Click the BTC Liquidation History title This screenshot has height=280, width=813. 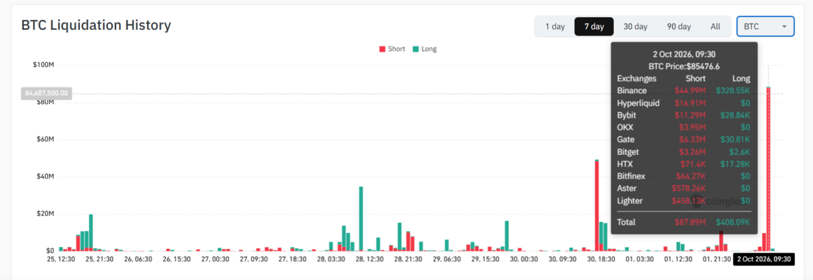point(96,25)
